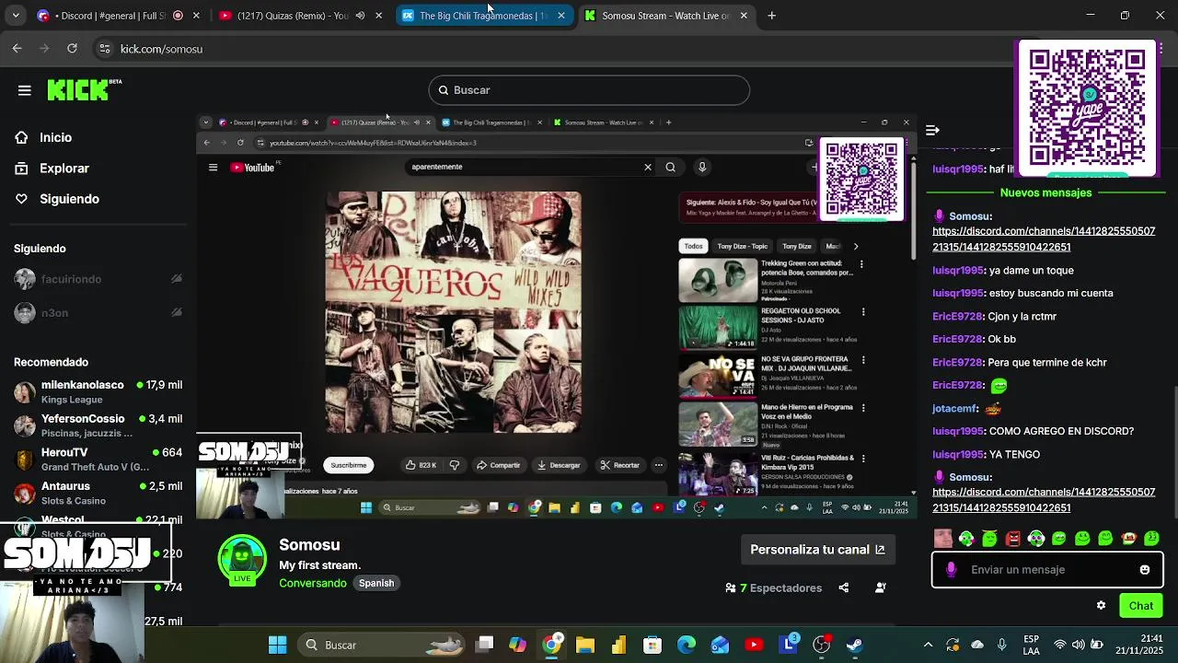This screenshot has width=1178, height=663.
Task: Open YouTube app from the taskbar
Action: pos(754,645)
